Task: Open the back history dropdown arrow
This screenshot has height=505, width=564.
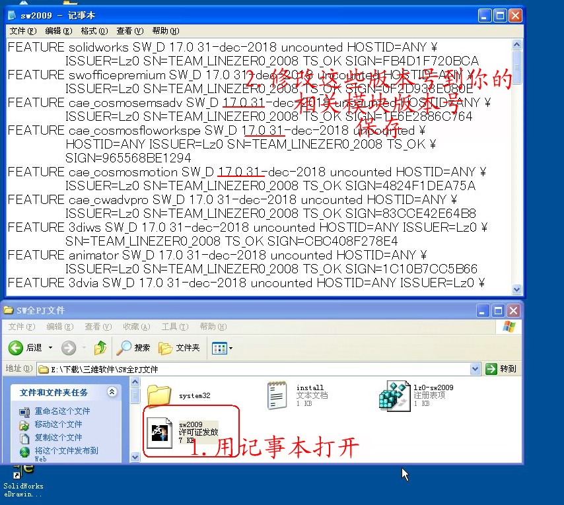Action: pyautogui.click(x=50, y=348)
